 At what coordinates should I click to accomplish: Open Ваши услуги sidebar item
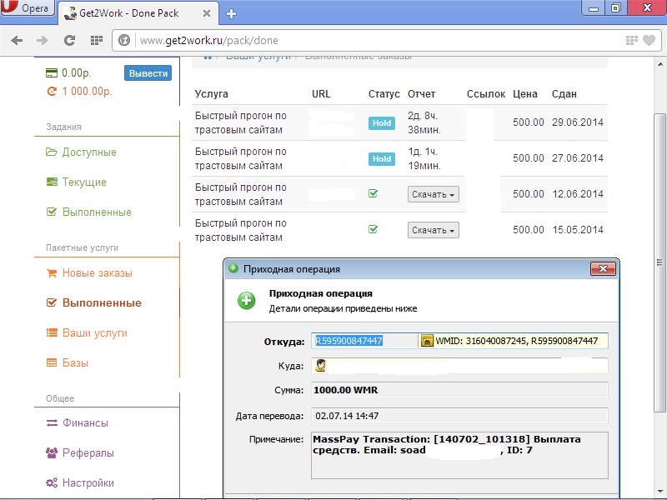tap(94, 332)
